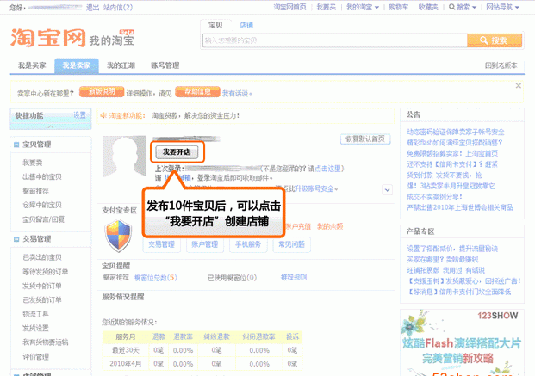Viewport: 535px width, 376px height.
Task: Open 我要卖 in sidebar
Action: 33,163
